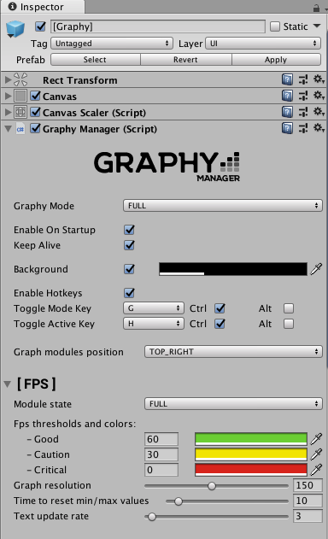This screenshot has height=539, width=328.
Task: Enable the Static checkbox
Action: click(275, 26)
